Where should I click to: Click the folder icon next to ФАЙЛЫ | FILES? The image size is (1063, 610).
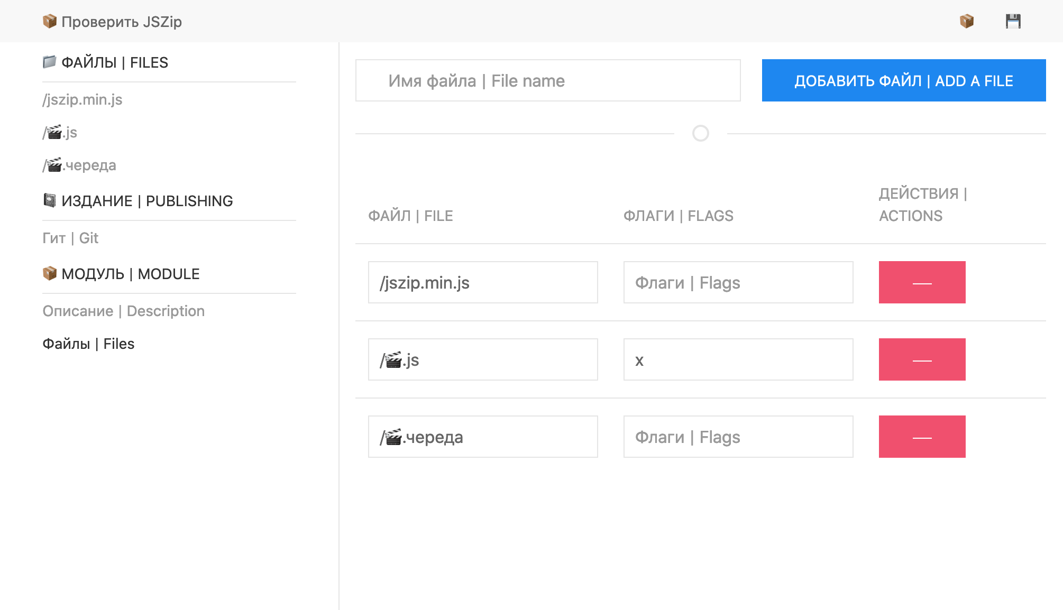[x=49, y=62]
